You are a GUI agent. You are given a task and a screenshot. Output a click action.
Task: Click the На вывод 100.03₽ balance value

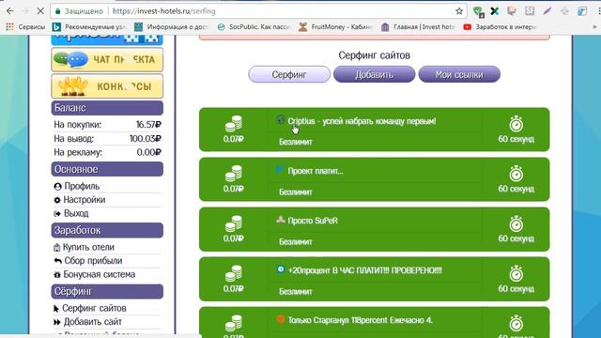pos(146,138)
